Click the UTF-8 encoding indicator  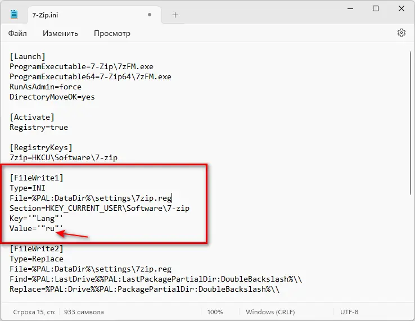[x=349, y=312]
